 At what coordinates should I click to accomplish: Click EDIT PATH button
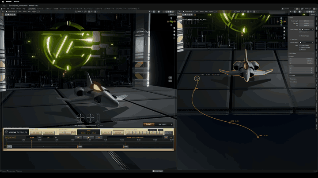pyautogui.click(x=118, y=133)
